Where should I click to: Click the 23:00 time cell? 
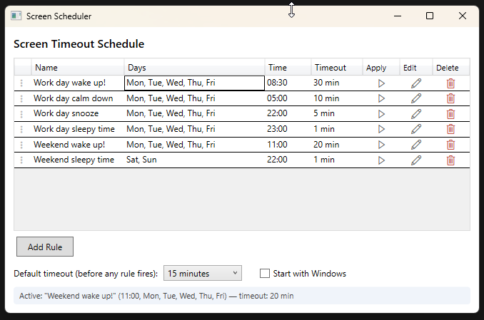[288, 129]
